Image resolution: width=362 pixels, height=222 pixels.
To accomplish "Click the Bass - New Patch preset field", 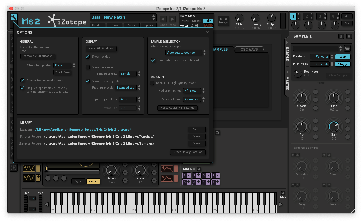I will 123,17.
